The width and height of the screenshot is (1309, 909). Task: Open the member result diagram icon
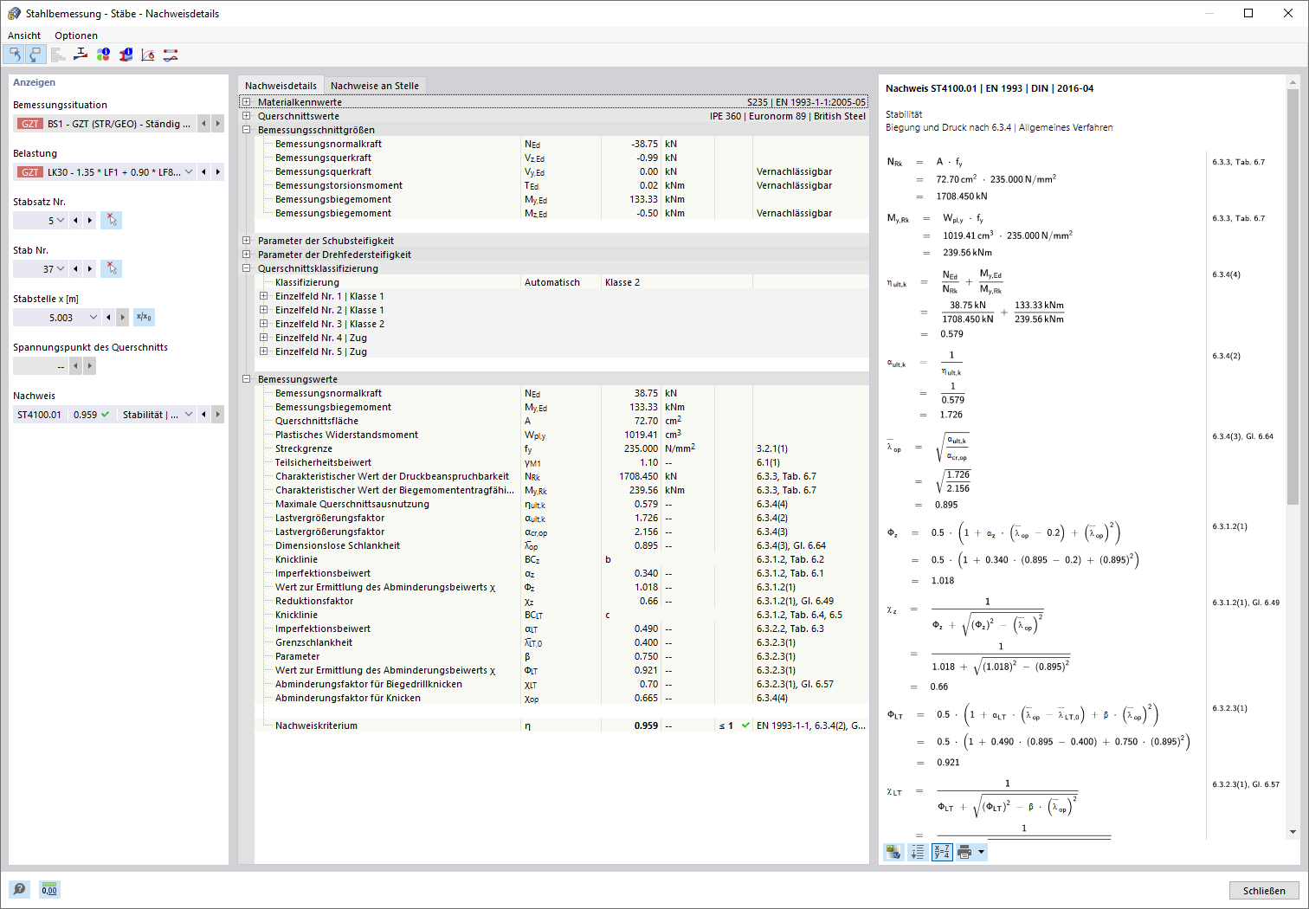pyautogui.click(x=171, y=55)
